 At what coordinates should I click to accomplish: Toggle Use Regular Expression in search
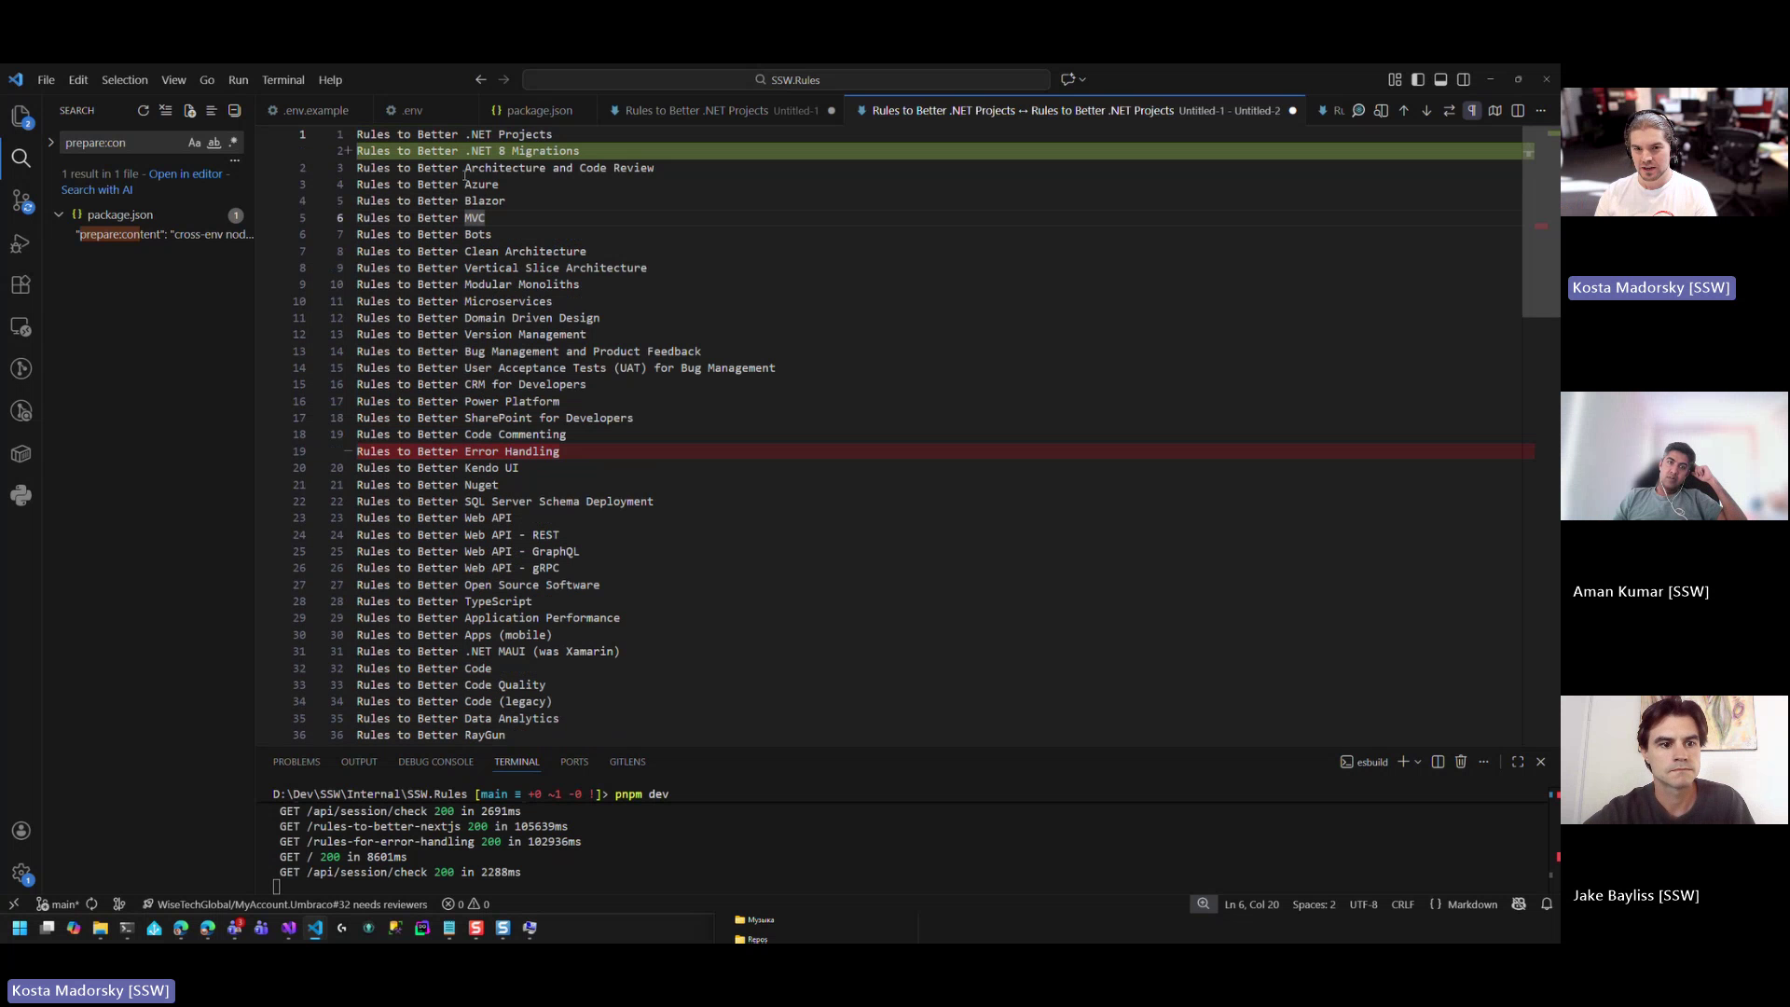pyautogui.click(x=233, y=143)
